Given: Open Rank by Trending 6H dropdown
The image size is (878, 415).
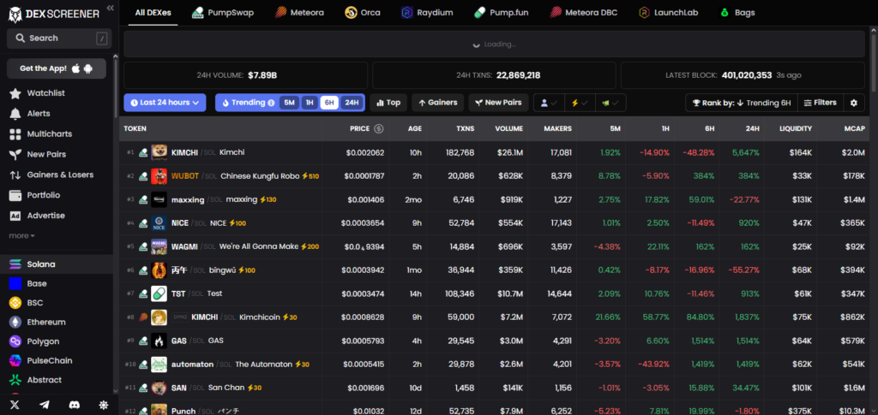Looking at the screenshot, I should 742,103.
